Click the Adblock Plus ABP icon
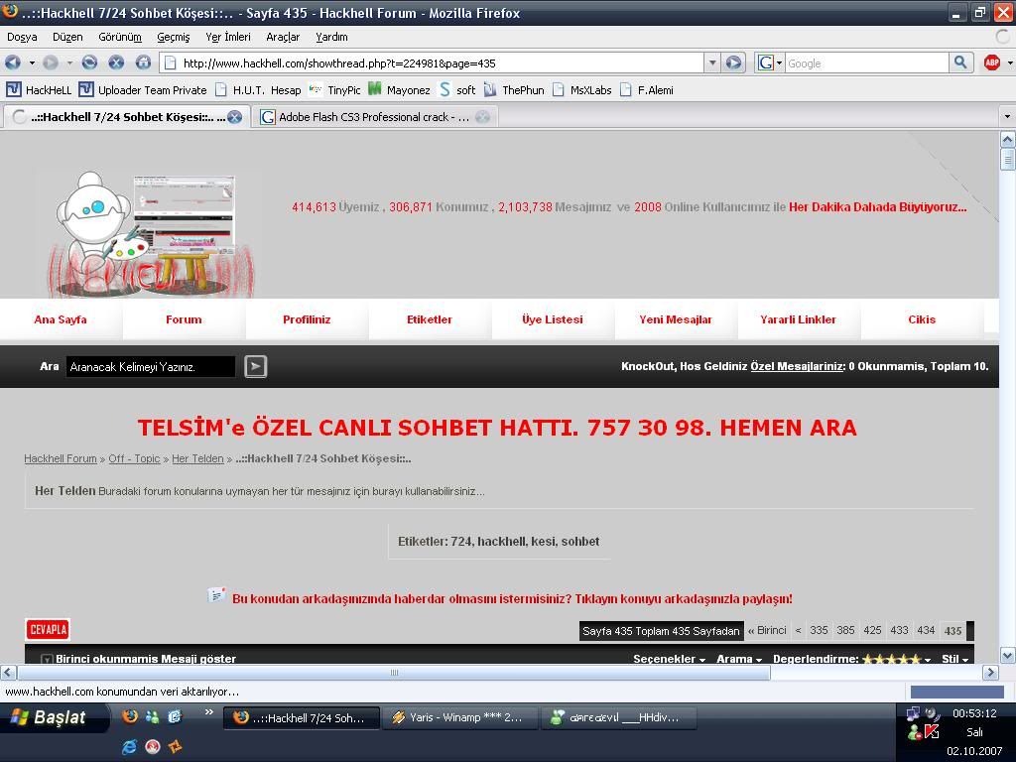The width and height of the screenshot is (1016, 762). 991,63
